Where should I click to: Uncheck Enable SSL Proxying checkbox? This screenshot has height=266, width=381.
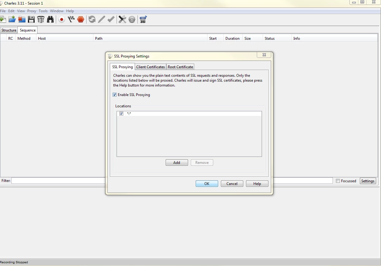point(115,95)
